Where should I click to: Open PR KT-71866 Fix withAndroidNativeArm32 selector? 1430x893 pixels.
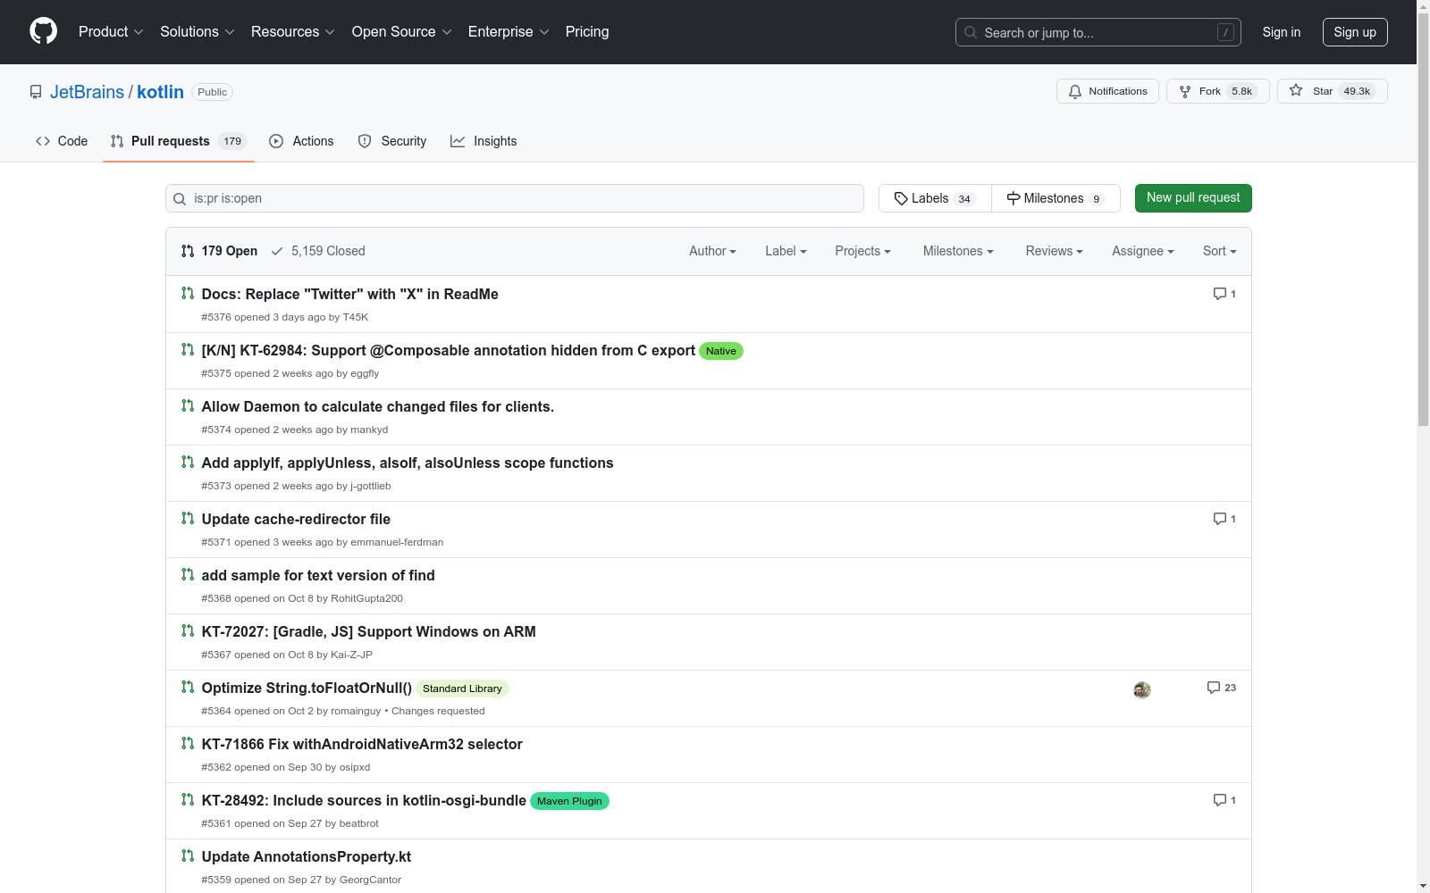[362, 744]
